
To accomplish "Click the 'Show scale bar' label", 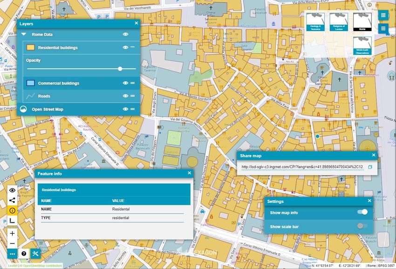I will (x=284, y=227).
